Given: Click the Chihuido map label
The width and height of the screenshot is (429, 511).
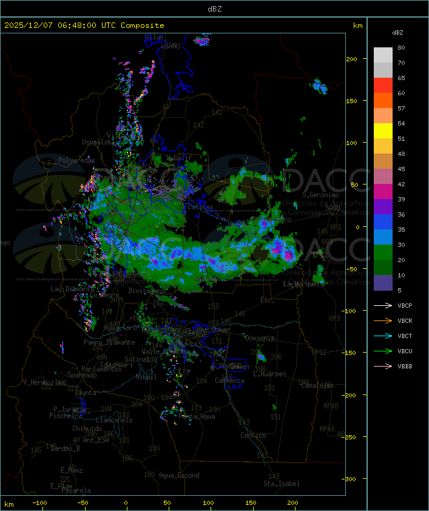Looking at the screenshot, I should tap(87, 428).
